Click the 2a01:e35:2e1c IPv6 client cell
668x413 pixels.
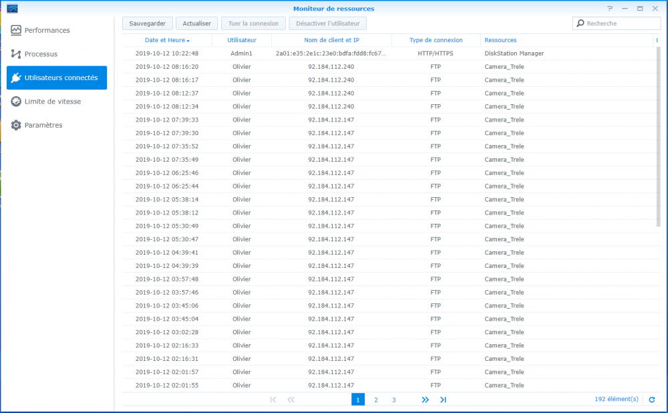point(331,53)
